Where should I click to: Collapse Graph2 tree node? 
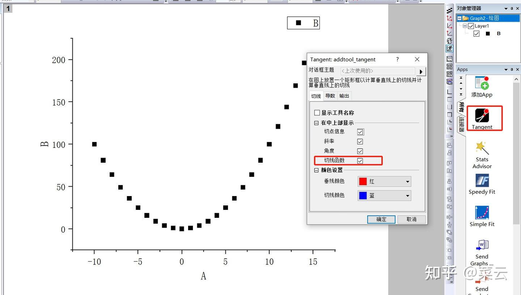459,18
